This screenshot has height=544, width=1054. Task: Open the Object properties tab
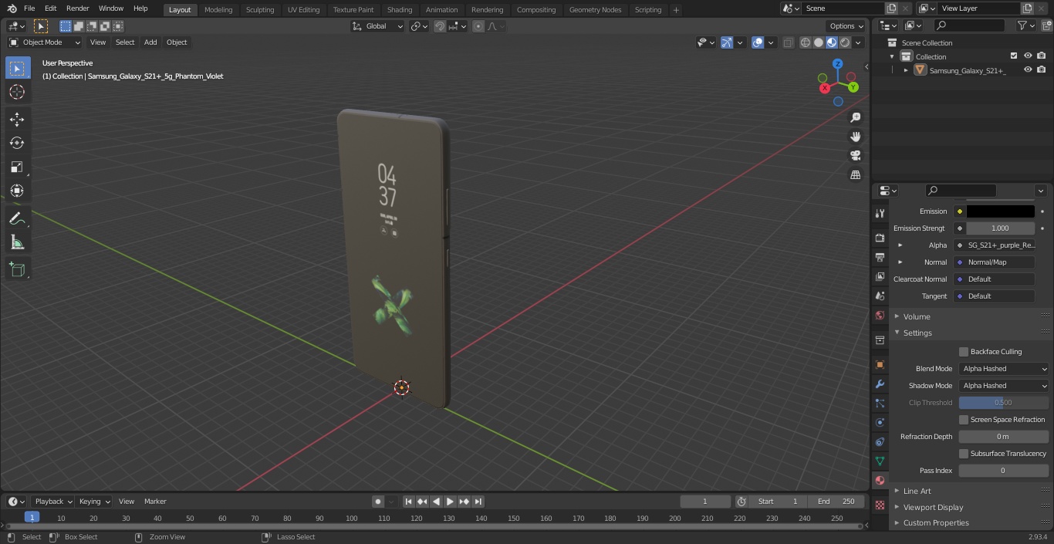(x=880, y=364)
